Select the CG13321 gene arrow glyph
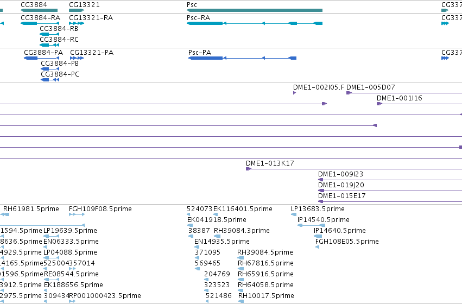 [x=77, y=10]
